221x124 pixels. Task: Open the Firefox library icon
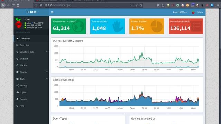pyautogui.click(x=158, y=5)
